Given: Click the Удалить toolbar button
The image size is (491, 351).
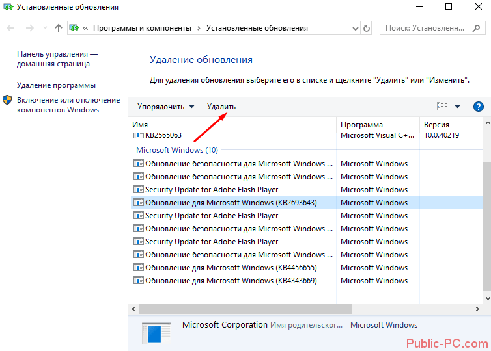Looking at the screenshot, I should coord(221,107).
